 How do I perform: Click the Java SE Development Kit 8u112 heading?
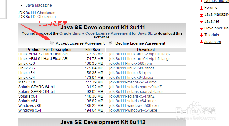coord(103,122)
